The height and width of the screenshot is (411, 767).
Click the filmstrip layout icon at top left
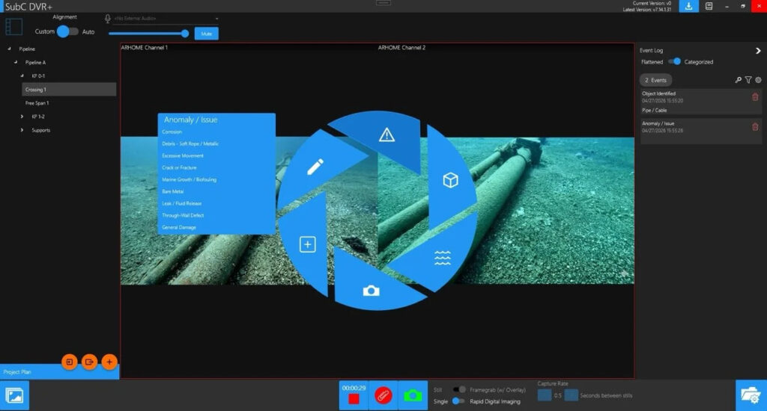[13, 26]
